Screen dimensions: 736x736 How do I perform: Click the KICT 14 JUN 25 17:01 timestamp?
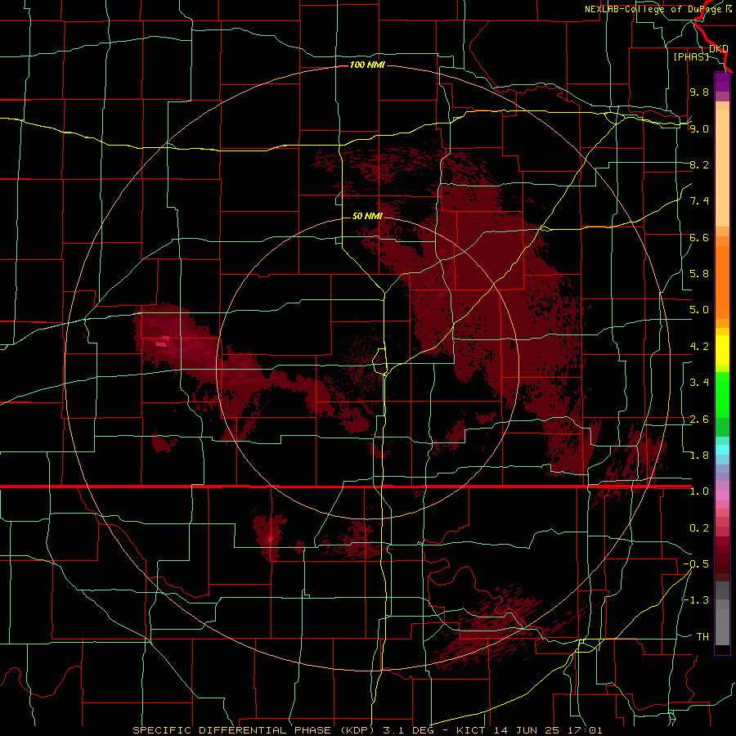click(529, 730)
